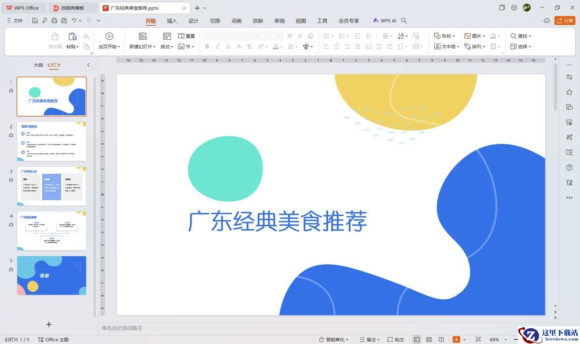Switch to the Design (设计) tab
This screenshot has width=580, height=344.
[x=193, y=21]
